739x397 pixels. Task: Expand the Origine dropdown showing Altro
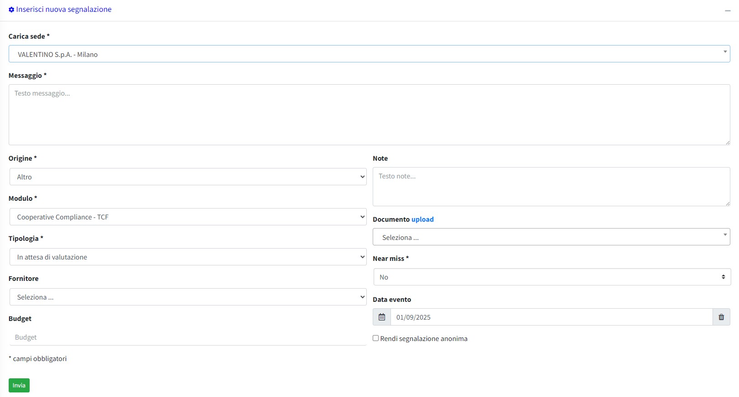(187, 177)
